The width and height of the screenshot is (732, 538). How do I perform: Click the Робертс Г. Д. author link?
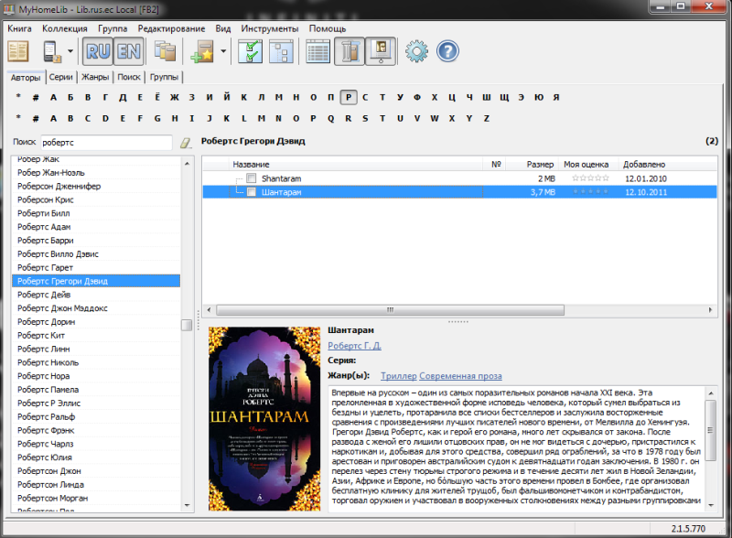tap(354, 346)
